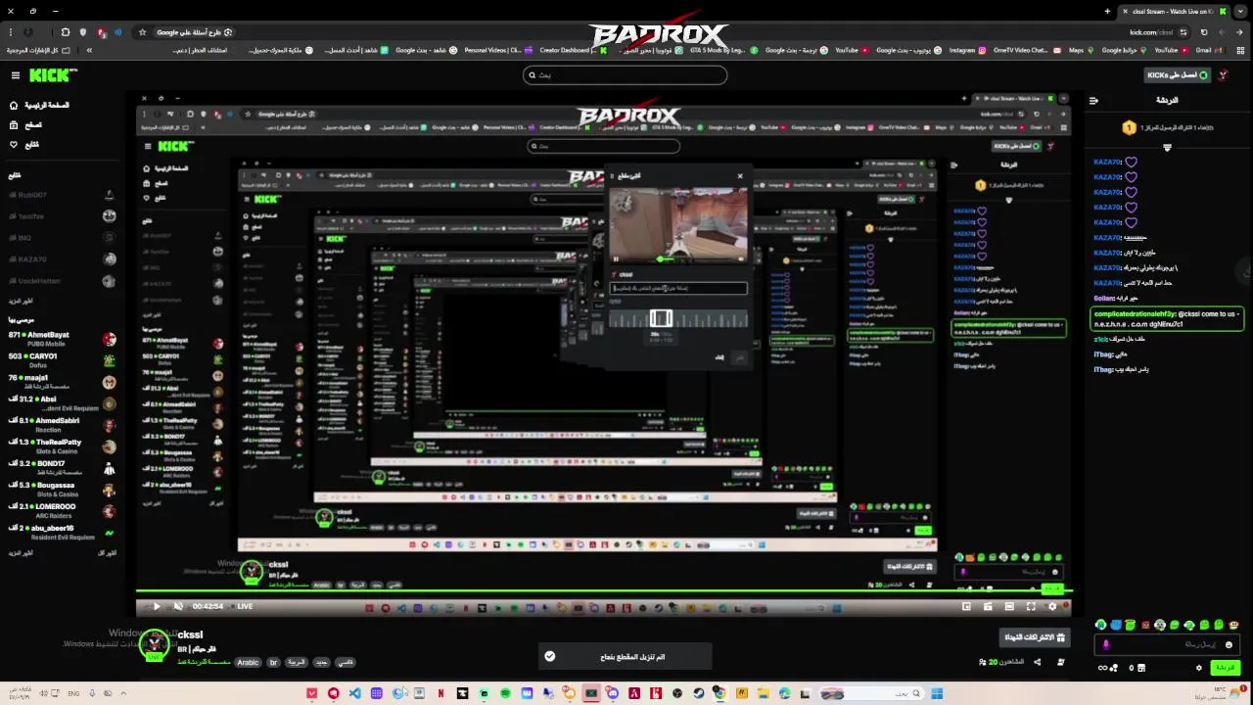Open the Windows Start menu

(x=937, y=693)
